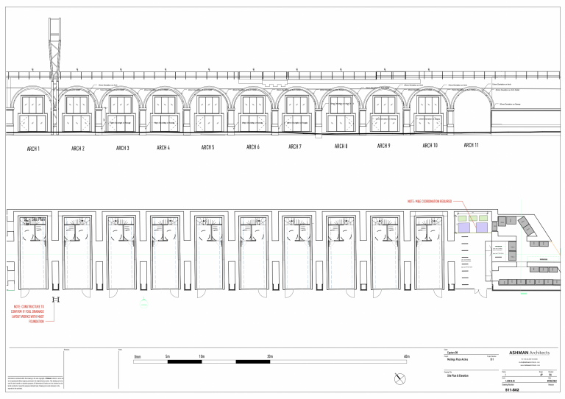Click the ARCH 11 label
The image size is (565, 399).
click(x=472, y=145)
